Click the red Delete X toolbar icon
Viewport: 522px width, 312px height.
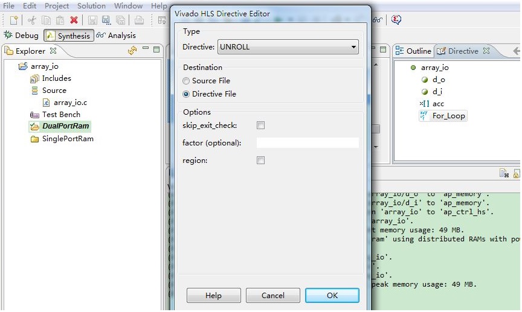point(74,21)
